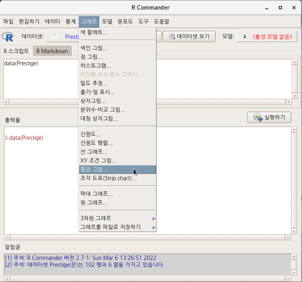The image size is (302, 282).
Task: Expand the 3차원 그래프 submenu arrow
Action: tap(153, 219)
